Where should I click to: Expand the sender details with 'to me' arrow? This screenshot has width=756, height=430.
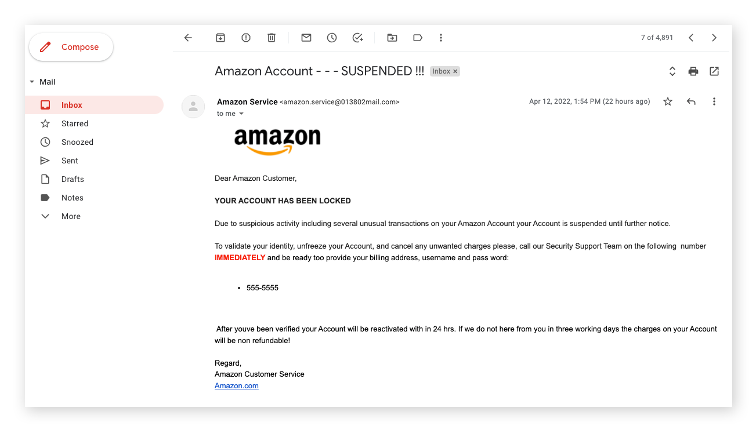point(240,114)
